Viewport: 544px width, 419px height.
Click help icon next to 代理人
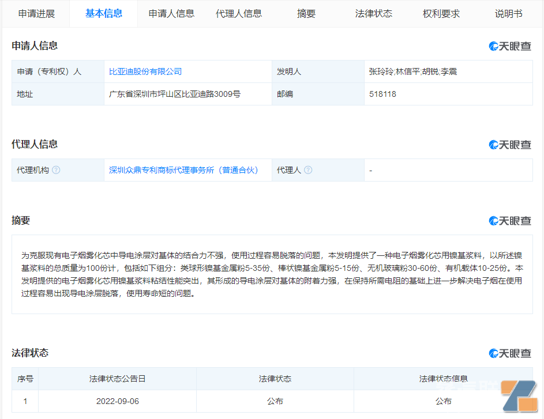point(308,170)
